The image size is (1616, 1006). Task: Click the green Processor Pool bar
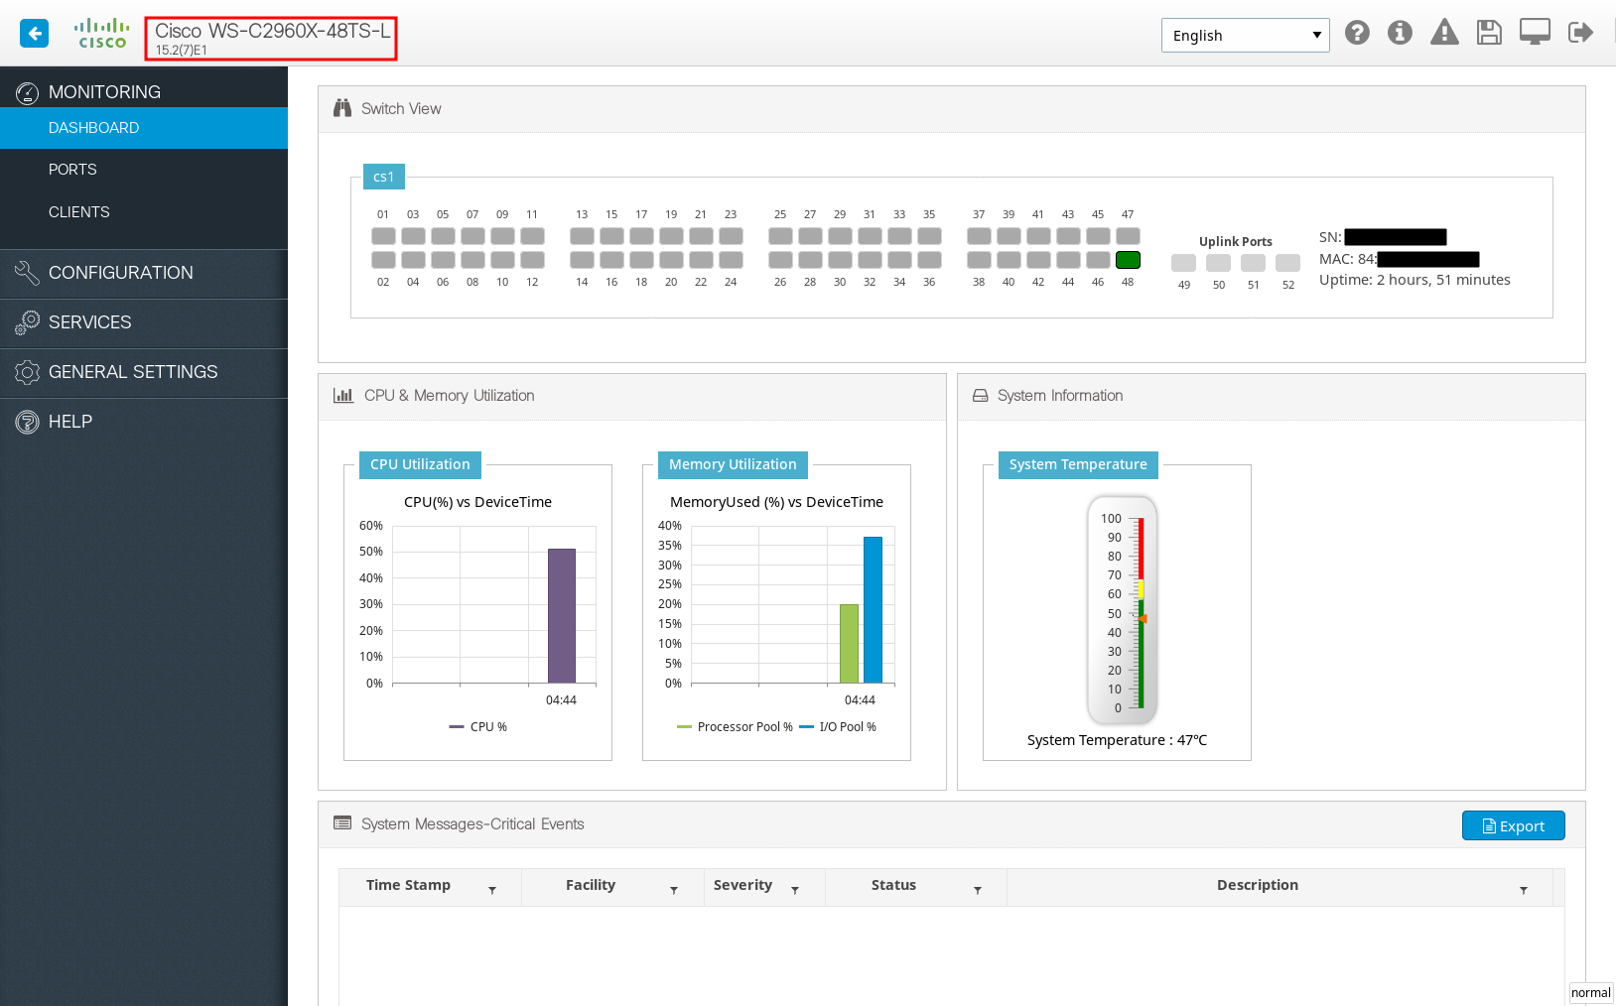coord(849,643)
